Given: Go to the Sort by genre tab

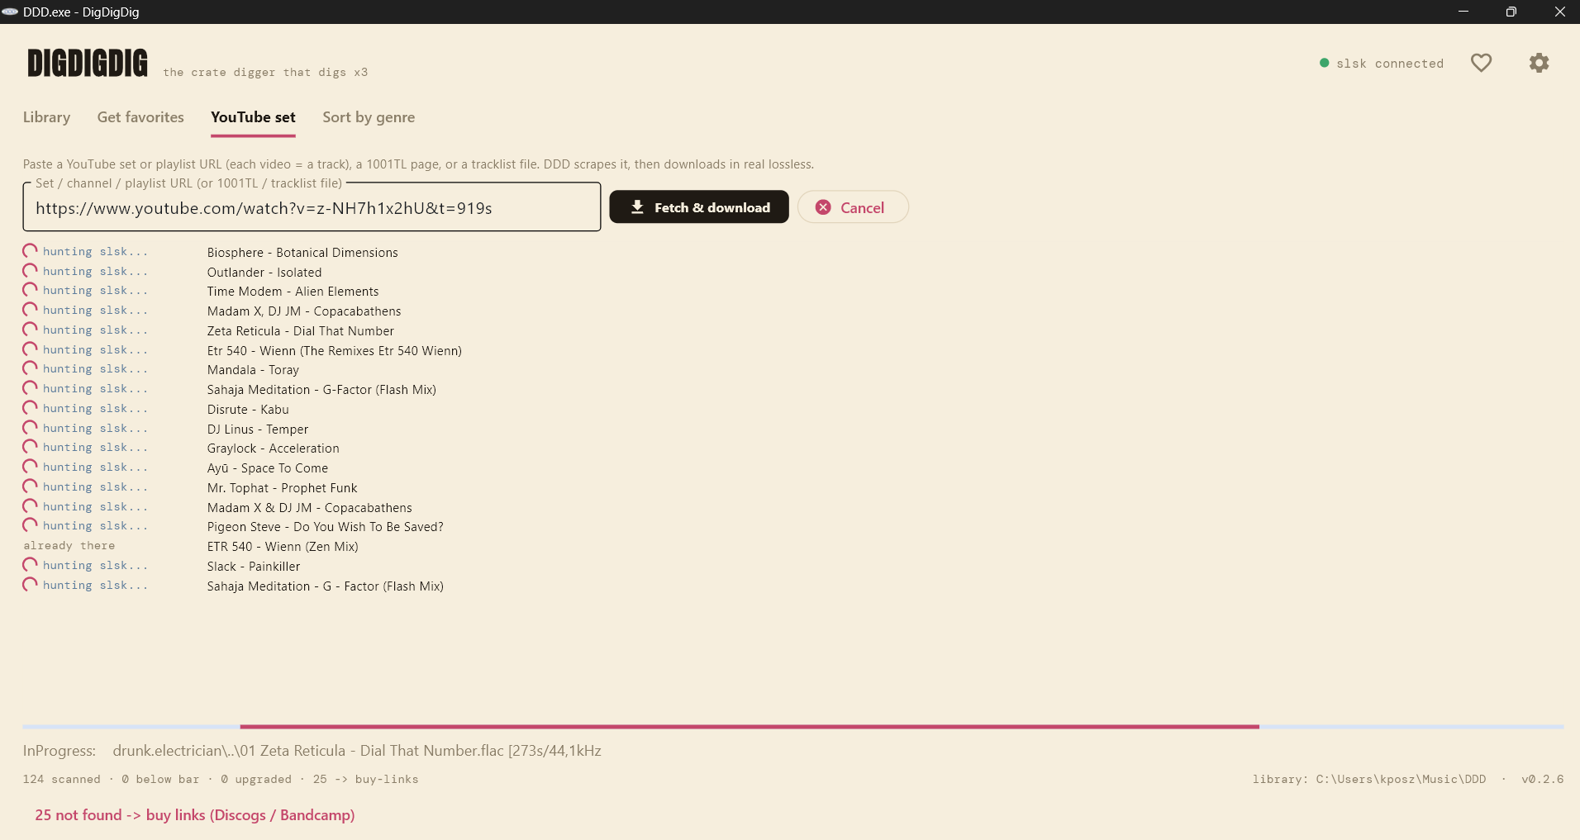Looking at the screenshot, I should [x=369, y=117].
